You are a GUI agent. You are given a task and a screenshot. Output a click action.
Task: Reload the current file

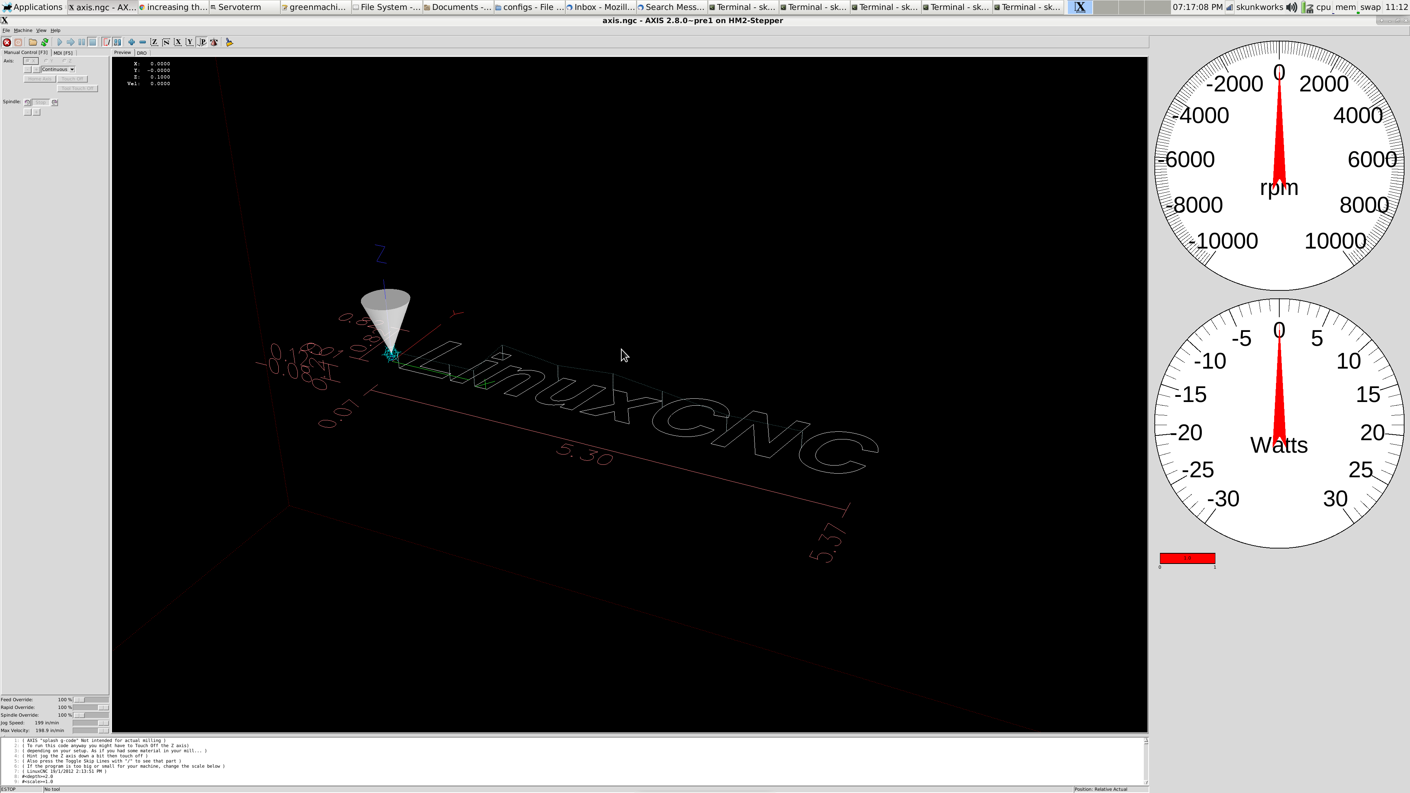[45, 42]
